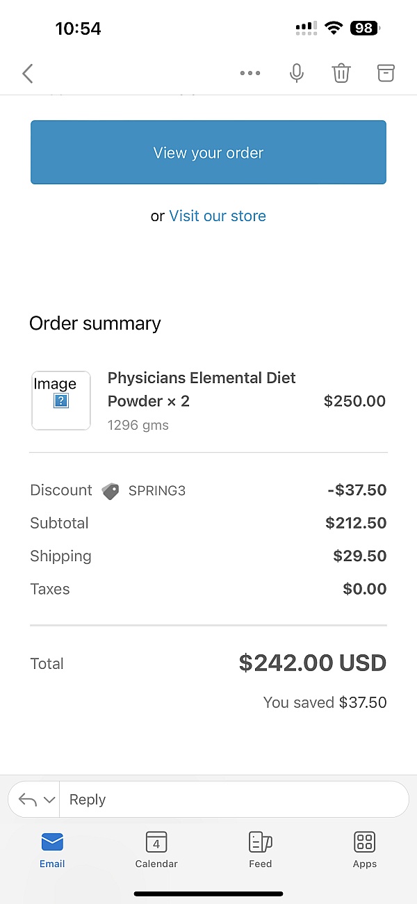Follow the Visit our store link
The image size is (417, 904).
pos(218,216)
